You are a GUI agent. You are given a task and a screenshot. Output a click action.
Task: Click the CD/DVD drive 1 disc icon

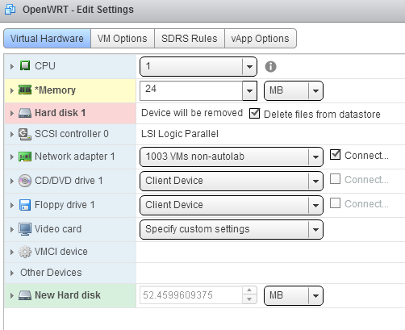click(x=25, y=181)
